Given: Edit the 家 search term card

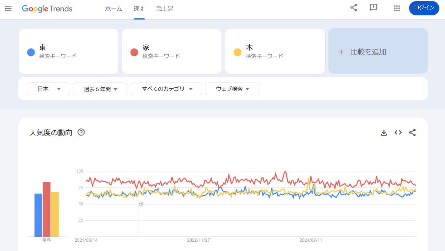Looking at the screenshot, I should [172, 52].
